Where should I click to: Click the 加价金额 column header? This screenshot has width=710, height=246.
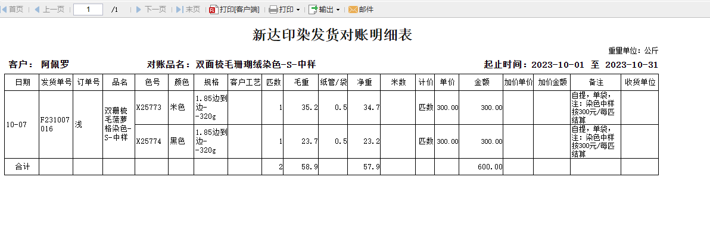(552, 83)
